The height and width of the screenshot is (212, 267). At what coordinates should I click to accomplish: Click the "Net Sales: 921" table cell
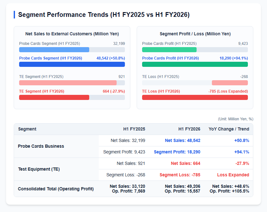tap(131, 164)
